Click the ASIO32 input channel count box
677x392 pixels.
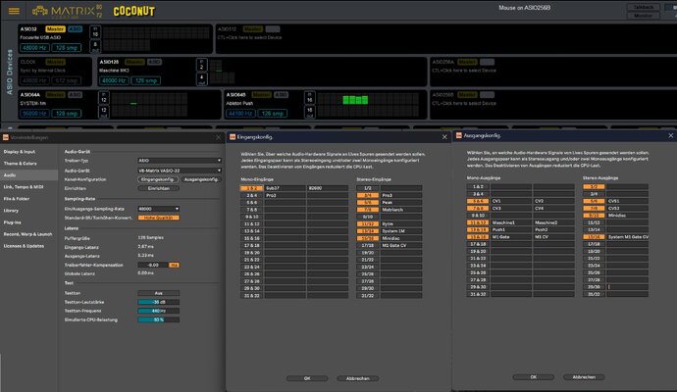point(95,32)
